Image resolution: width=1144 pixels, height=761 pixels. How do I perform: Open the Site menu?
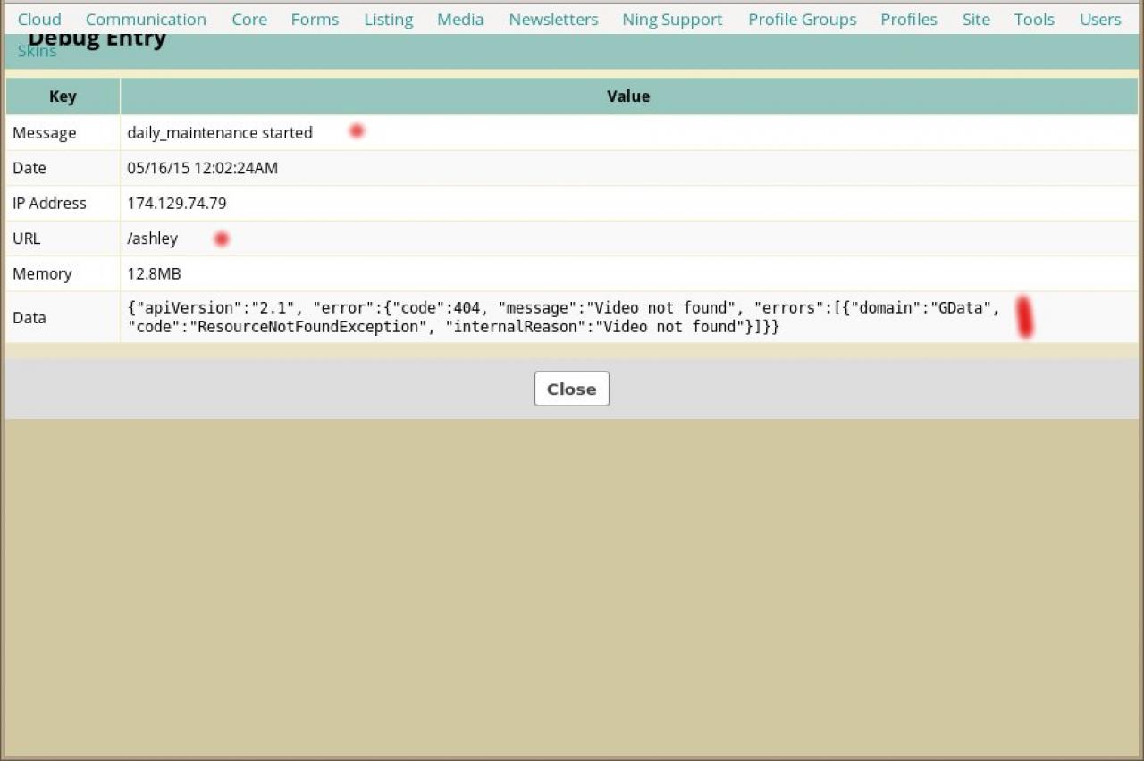pos(976,20)
